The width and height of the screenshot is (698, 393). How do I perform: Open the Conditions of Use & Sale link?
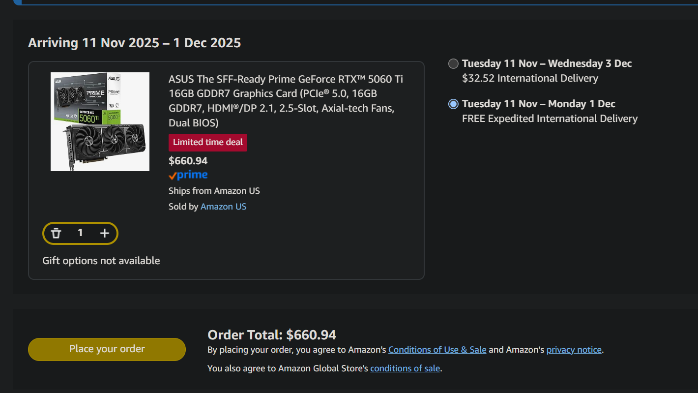tap(437, 350)
